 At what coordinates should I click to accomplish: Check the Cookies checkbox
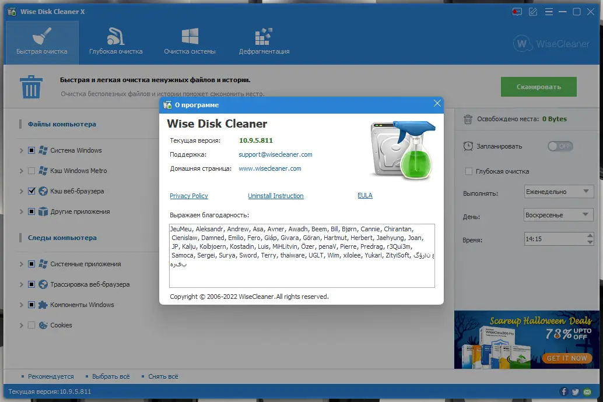tap(31, 325)
